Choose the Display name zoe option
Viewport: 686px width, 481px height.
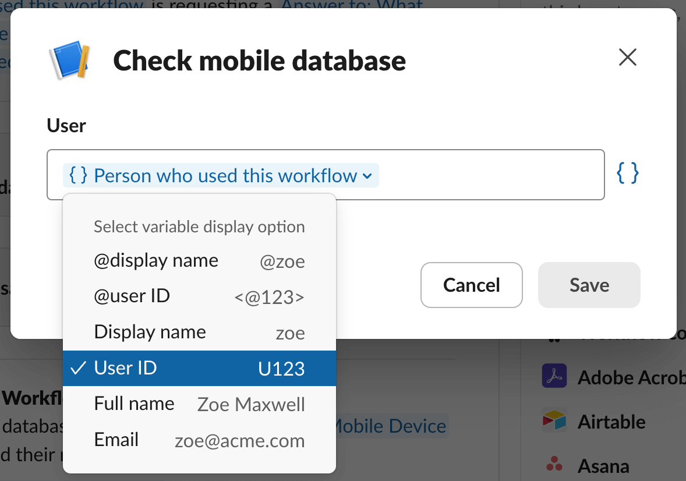tap(199, 333)
